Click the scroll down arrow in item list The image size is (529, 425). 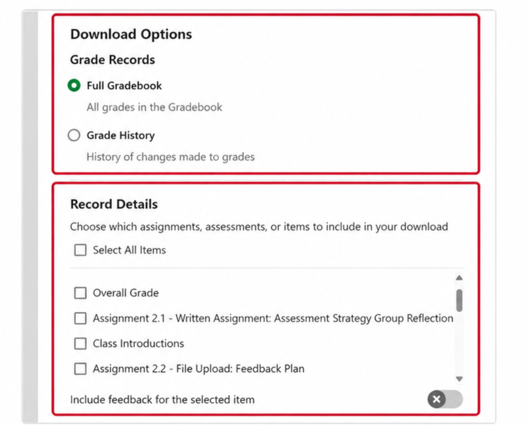pos(459,379)
